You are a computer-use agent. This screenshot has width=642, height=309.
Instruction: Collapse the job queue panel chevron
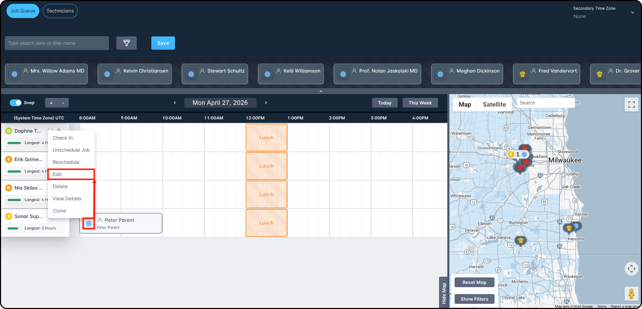[x=321, y=91]
